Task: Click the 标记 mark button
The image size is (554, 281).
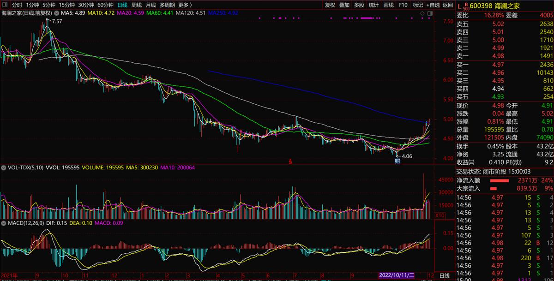Action: click(418, 5)
